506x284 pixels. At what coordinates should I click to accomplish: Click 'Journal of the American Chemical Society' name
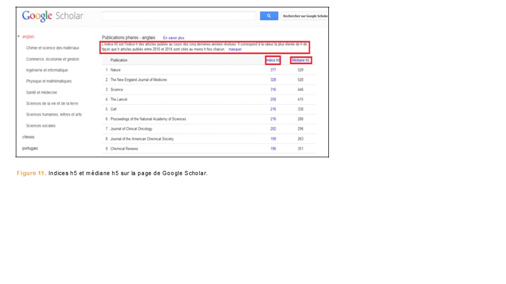(x=142, y=139)
